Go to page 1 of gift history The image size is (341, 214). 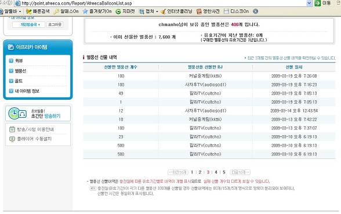(192, 172)
